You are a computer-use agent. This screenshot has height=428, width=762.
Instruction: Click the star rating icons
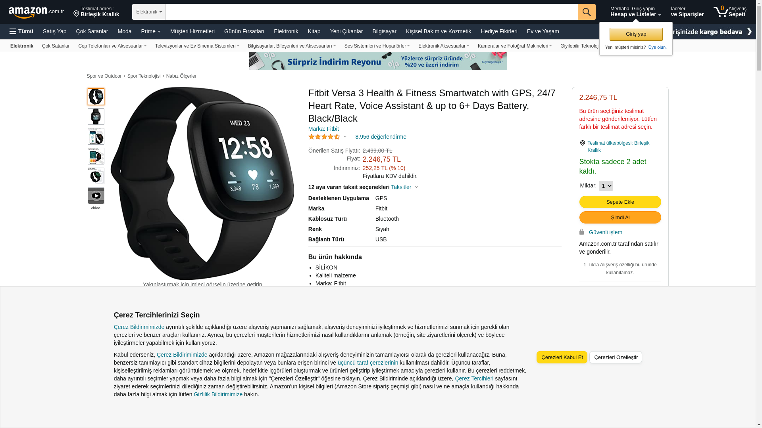[x=324, y=137]
